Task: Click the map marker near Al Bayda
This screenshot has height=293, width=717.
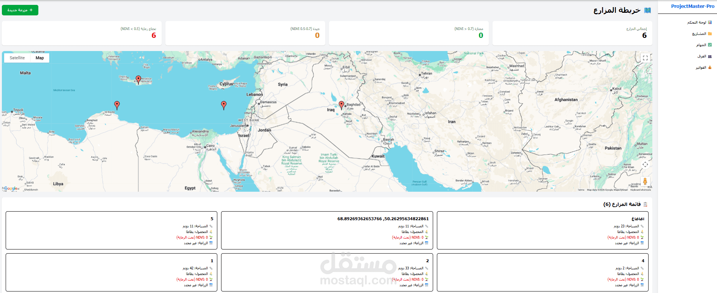Action: 117,105
